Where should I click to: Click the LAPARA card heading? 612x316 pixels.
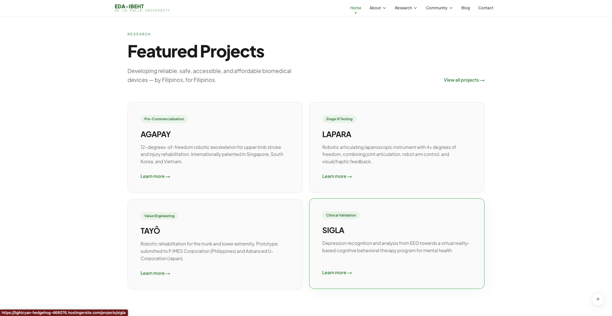(x=337, y=134)
